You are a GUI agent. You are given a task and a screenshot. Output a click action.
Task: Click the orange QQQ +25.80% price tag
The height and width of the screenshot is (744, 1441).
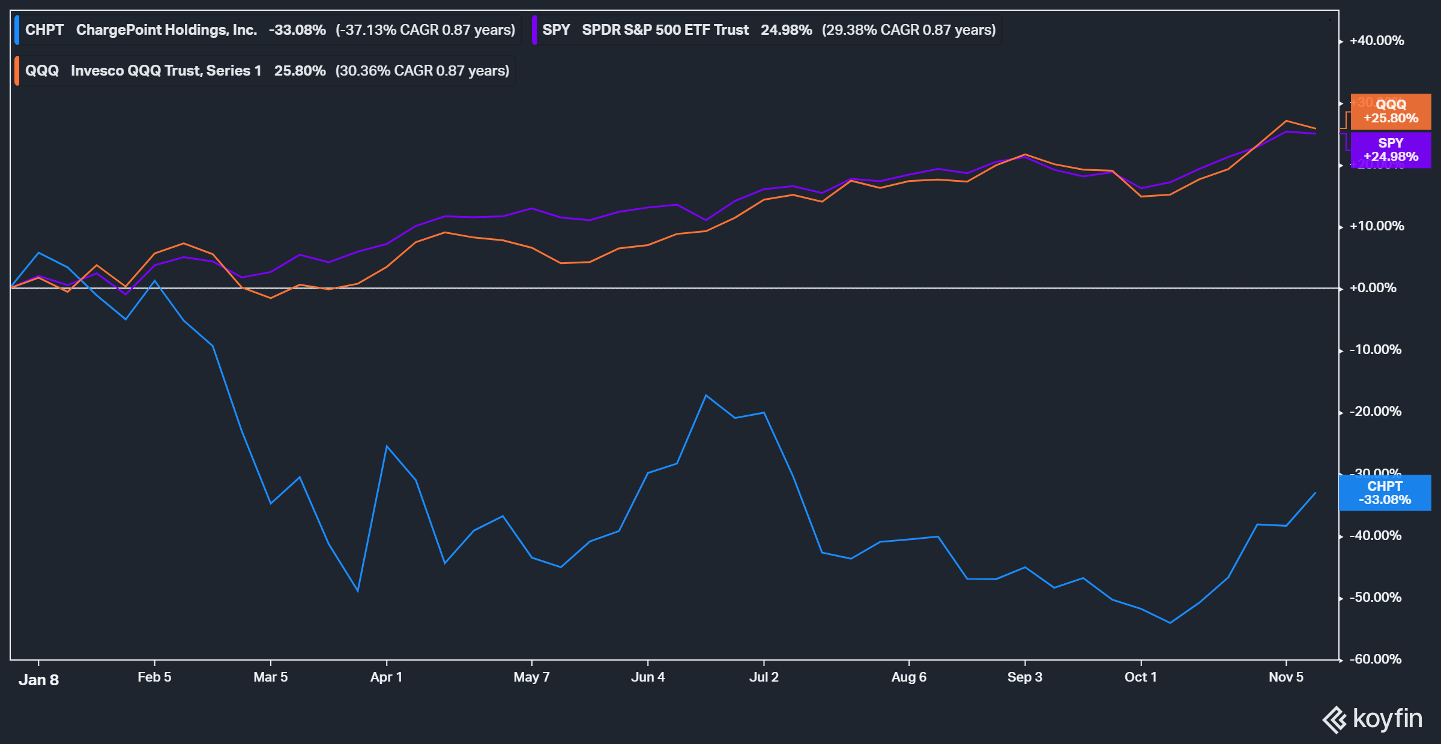[x=1391, y=112]
